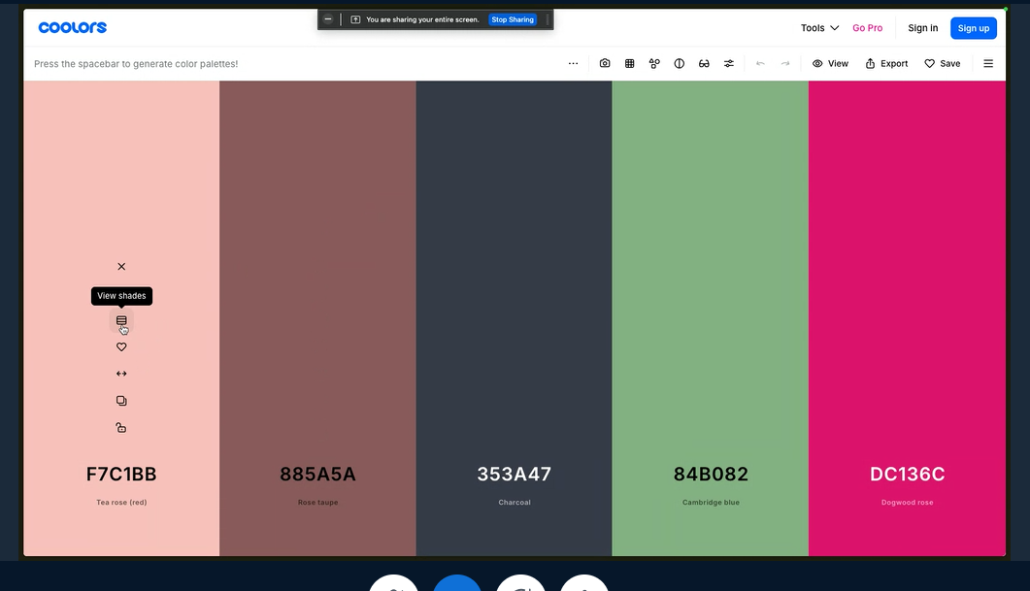
Task: Click "You are sharing your entire screen" text
Action: [422, 19]
